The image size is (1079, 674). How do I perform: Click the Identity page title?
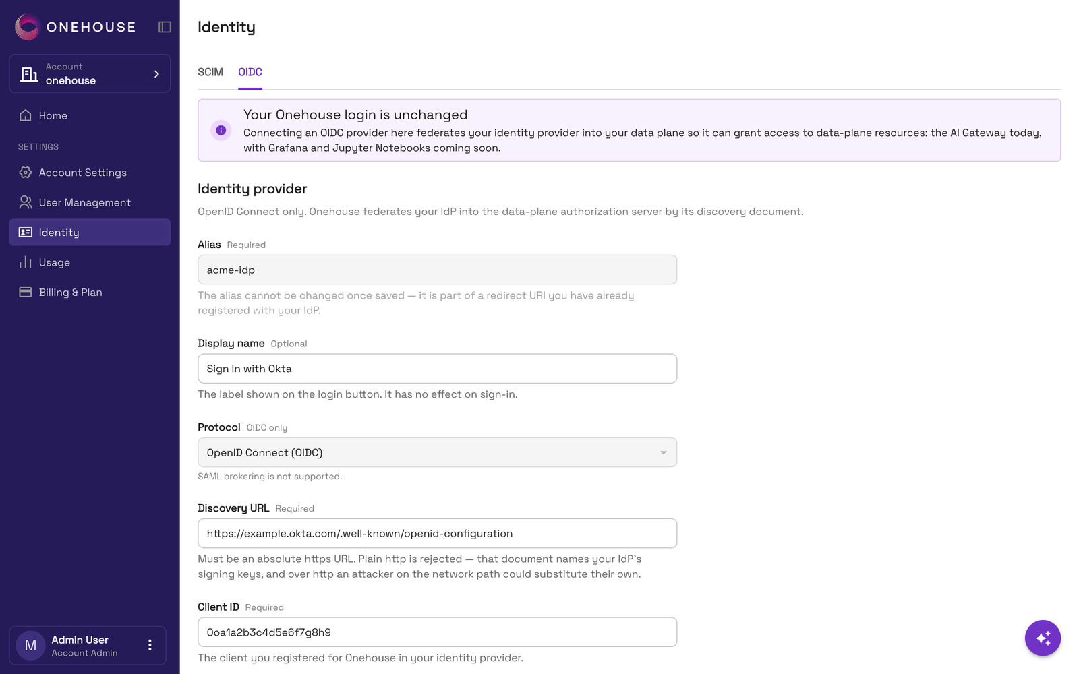click(x=227, y=27)
